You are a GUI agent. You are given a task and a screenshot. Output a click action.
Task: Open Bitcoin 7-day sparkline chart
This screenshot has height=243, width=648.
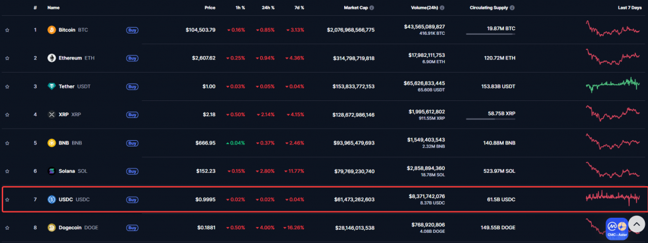point(613,29)
